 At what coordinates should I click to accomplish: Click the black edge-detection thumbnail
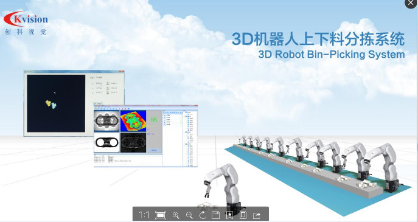tap(133, 143)
